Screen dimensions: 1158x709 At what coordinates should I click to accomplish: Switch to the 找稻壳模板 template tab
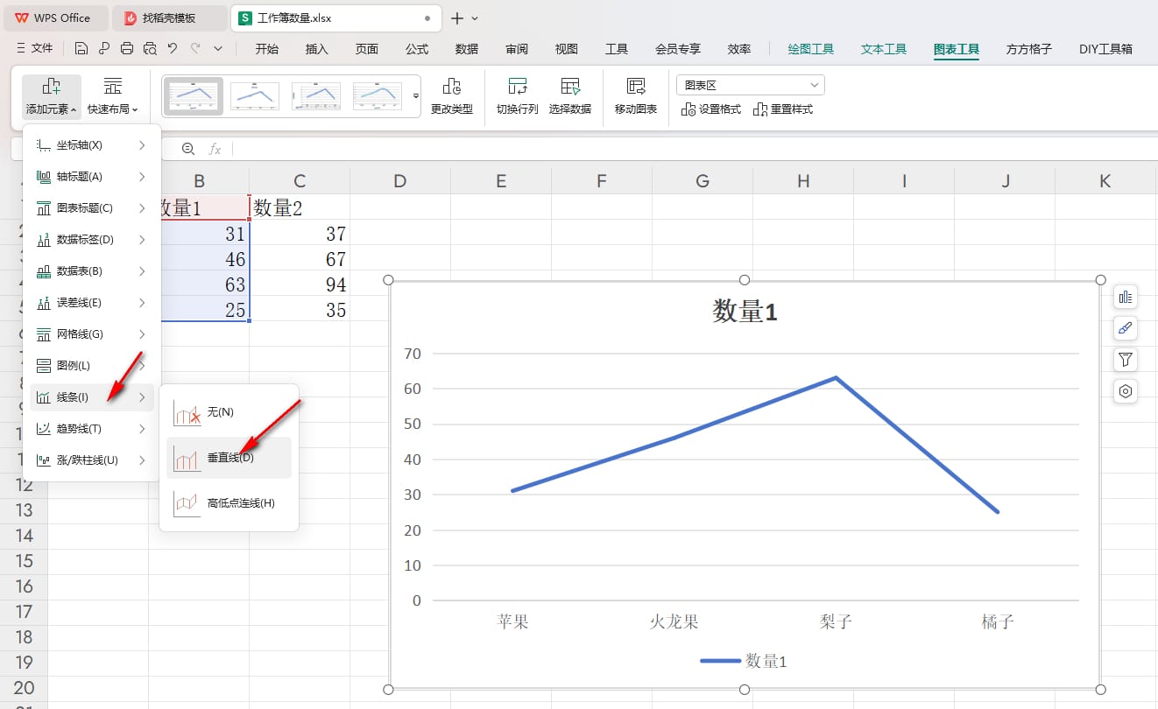pyautogui.click(x=169, y=18)
